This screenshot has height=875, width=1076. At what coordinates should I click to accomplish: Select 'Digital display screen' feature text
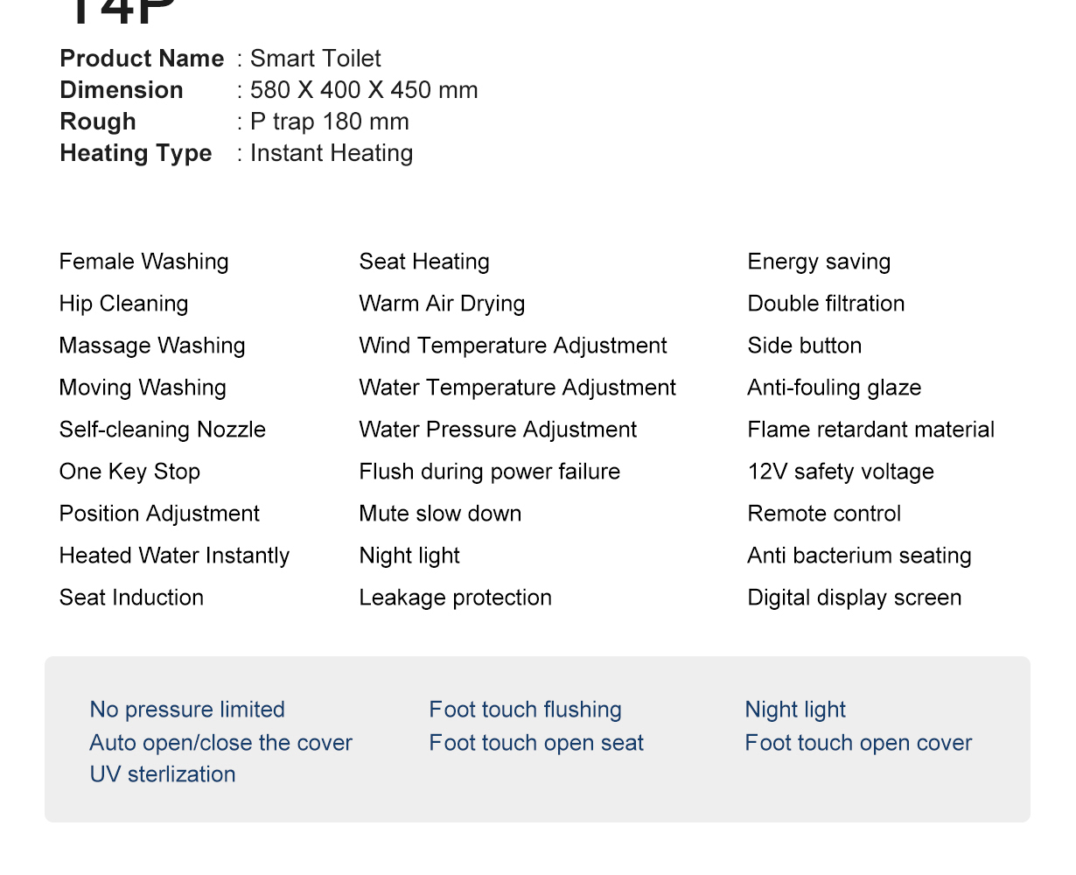click(x=854, y=598)
